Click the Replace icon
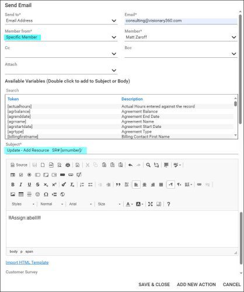 point(156,165)
